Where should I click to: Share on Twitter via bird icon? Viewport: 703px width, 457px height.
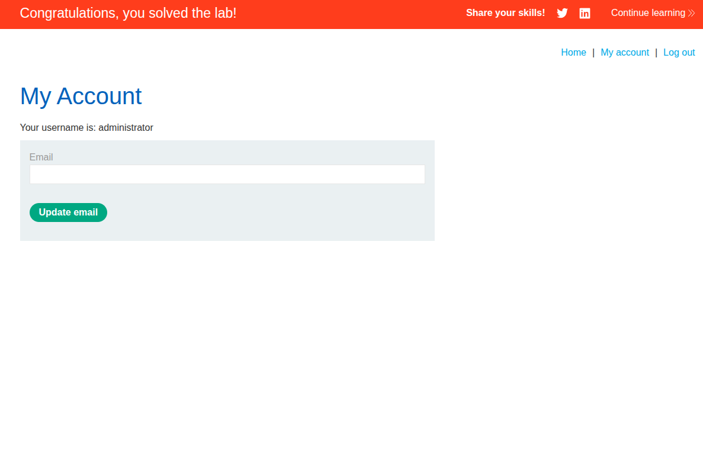coord(562,14)
